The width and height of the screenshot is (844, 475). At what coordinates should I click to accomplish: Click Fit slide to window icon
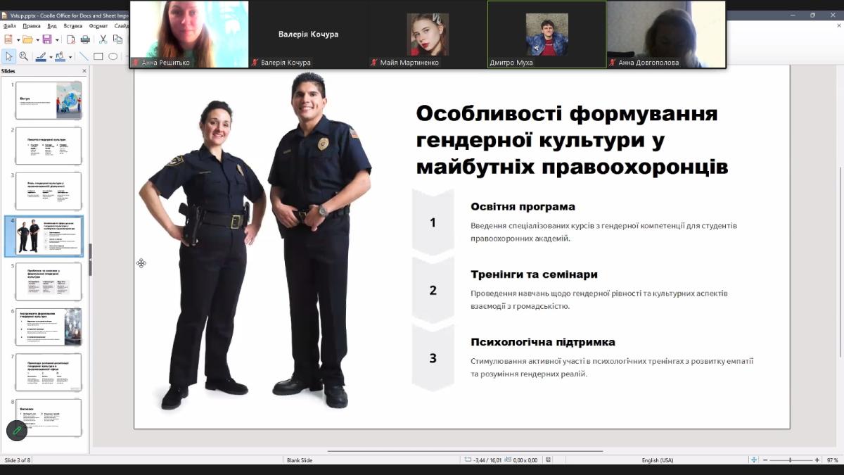coord(753,460)
